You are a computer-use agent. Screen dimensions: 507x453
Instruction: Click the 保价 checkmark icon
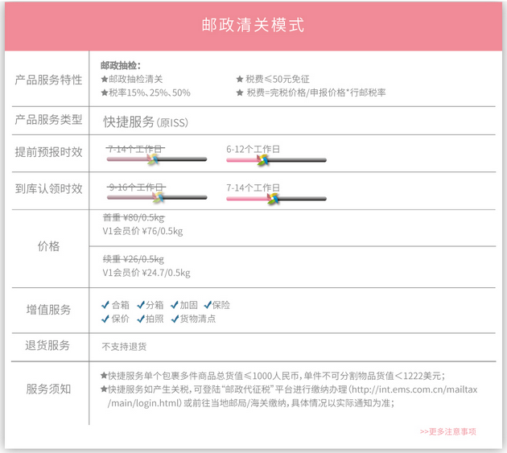click(x=105, y=319)
